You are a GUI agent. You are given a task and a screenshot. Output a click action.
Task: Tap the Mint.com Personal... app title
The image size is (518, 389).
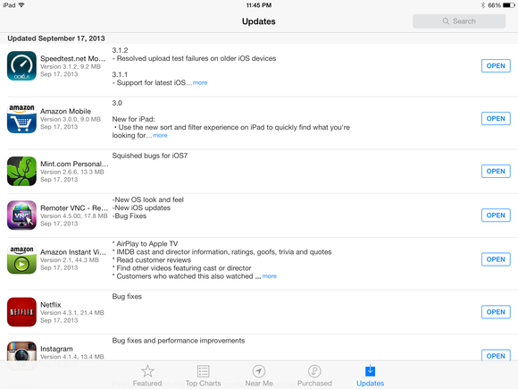pos(74,164)
